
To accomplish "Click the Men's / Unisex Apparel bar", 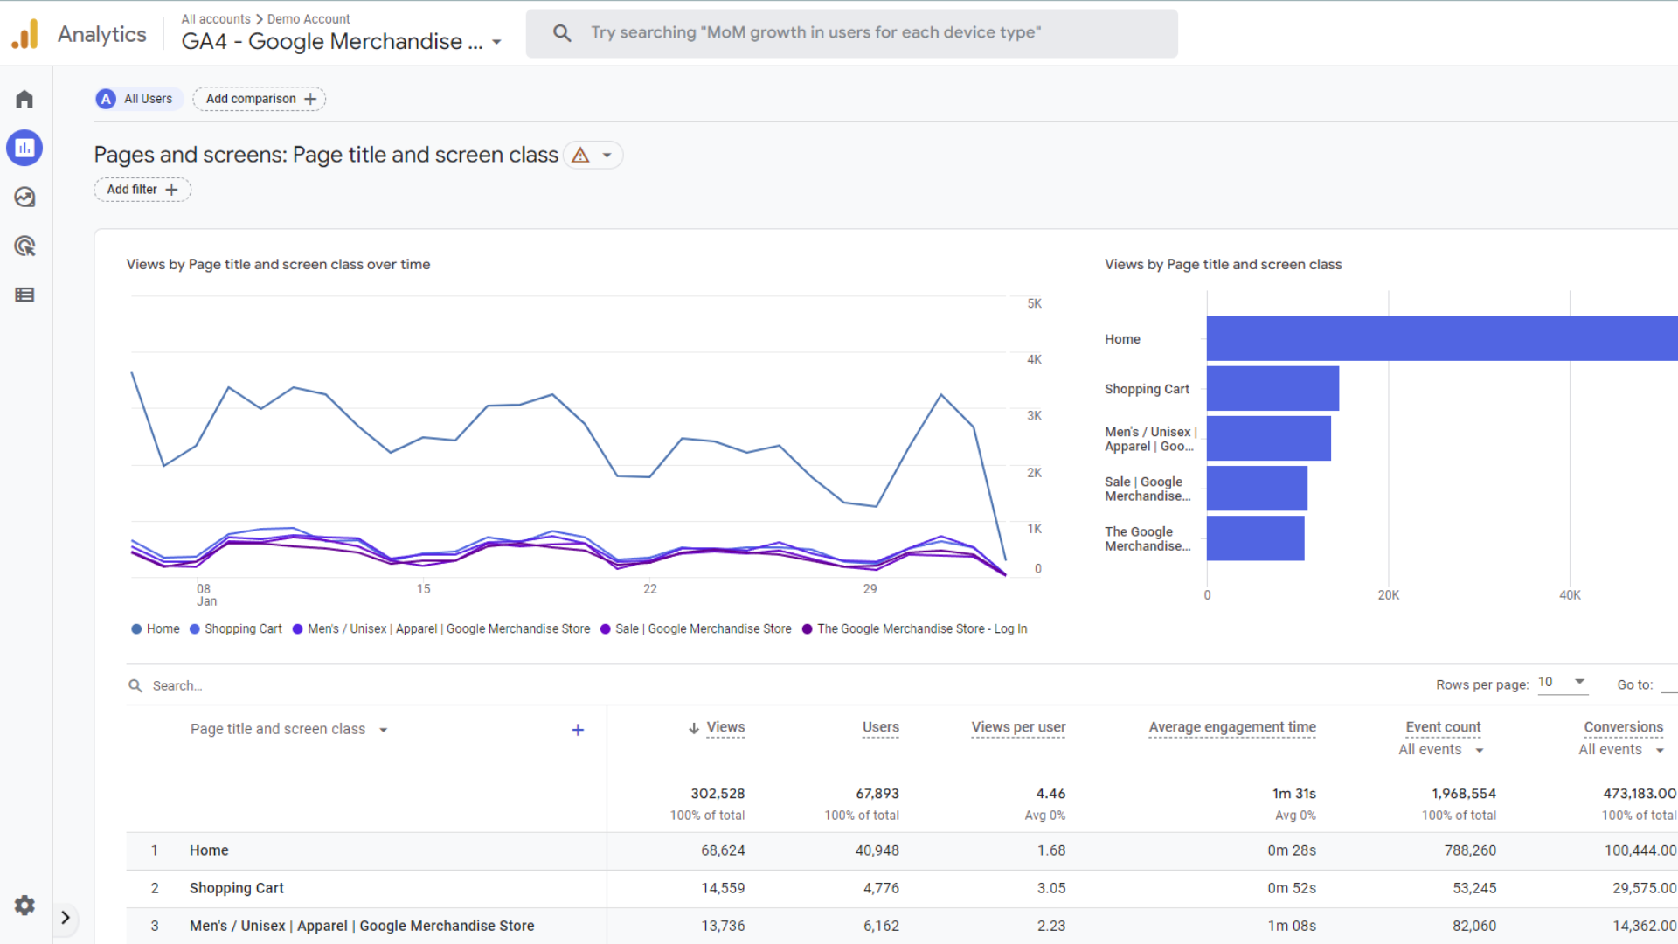I will coord(1269,438).
